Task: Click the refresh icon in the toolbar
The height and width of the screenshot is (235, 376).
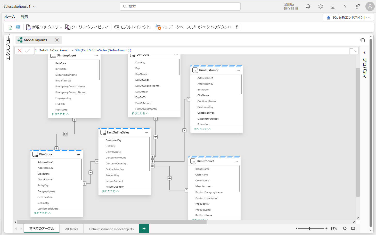Action: coord(10,27)
